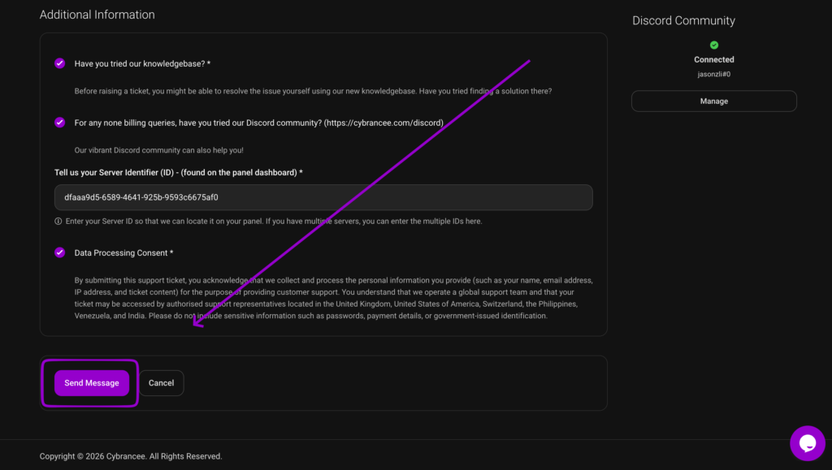The width and height of the screenshot is (832, 470).
Task: Click the Send Message button
Action: pyautogui.click(x=92, y=383)
